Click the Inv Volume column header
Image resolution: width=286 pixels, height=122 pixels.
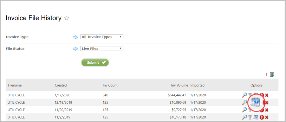tap(179, 85)
